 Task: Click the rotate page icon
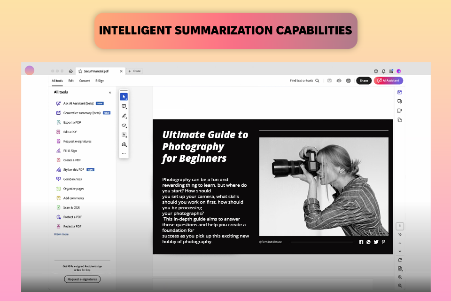400,260
